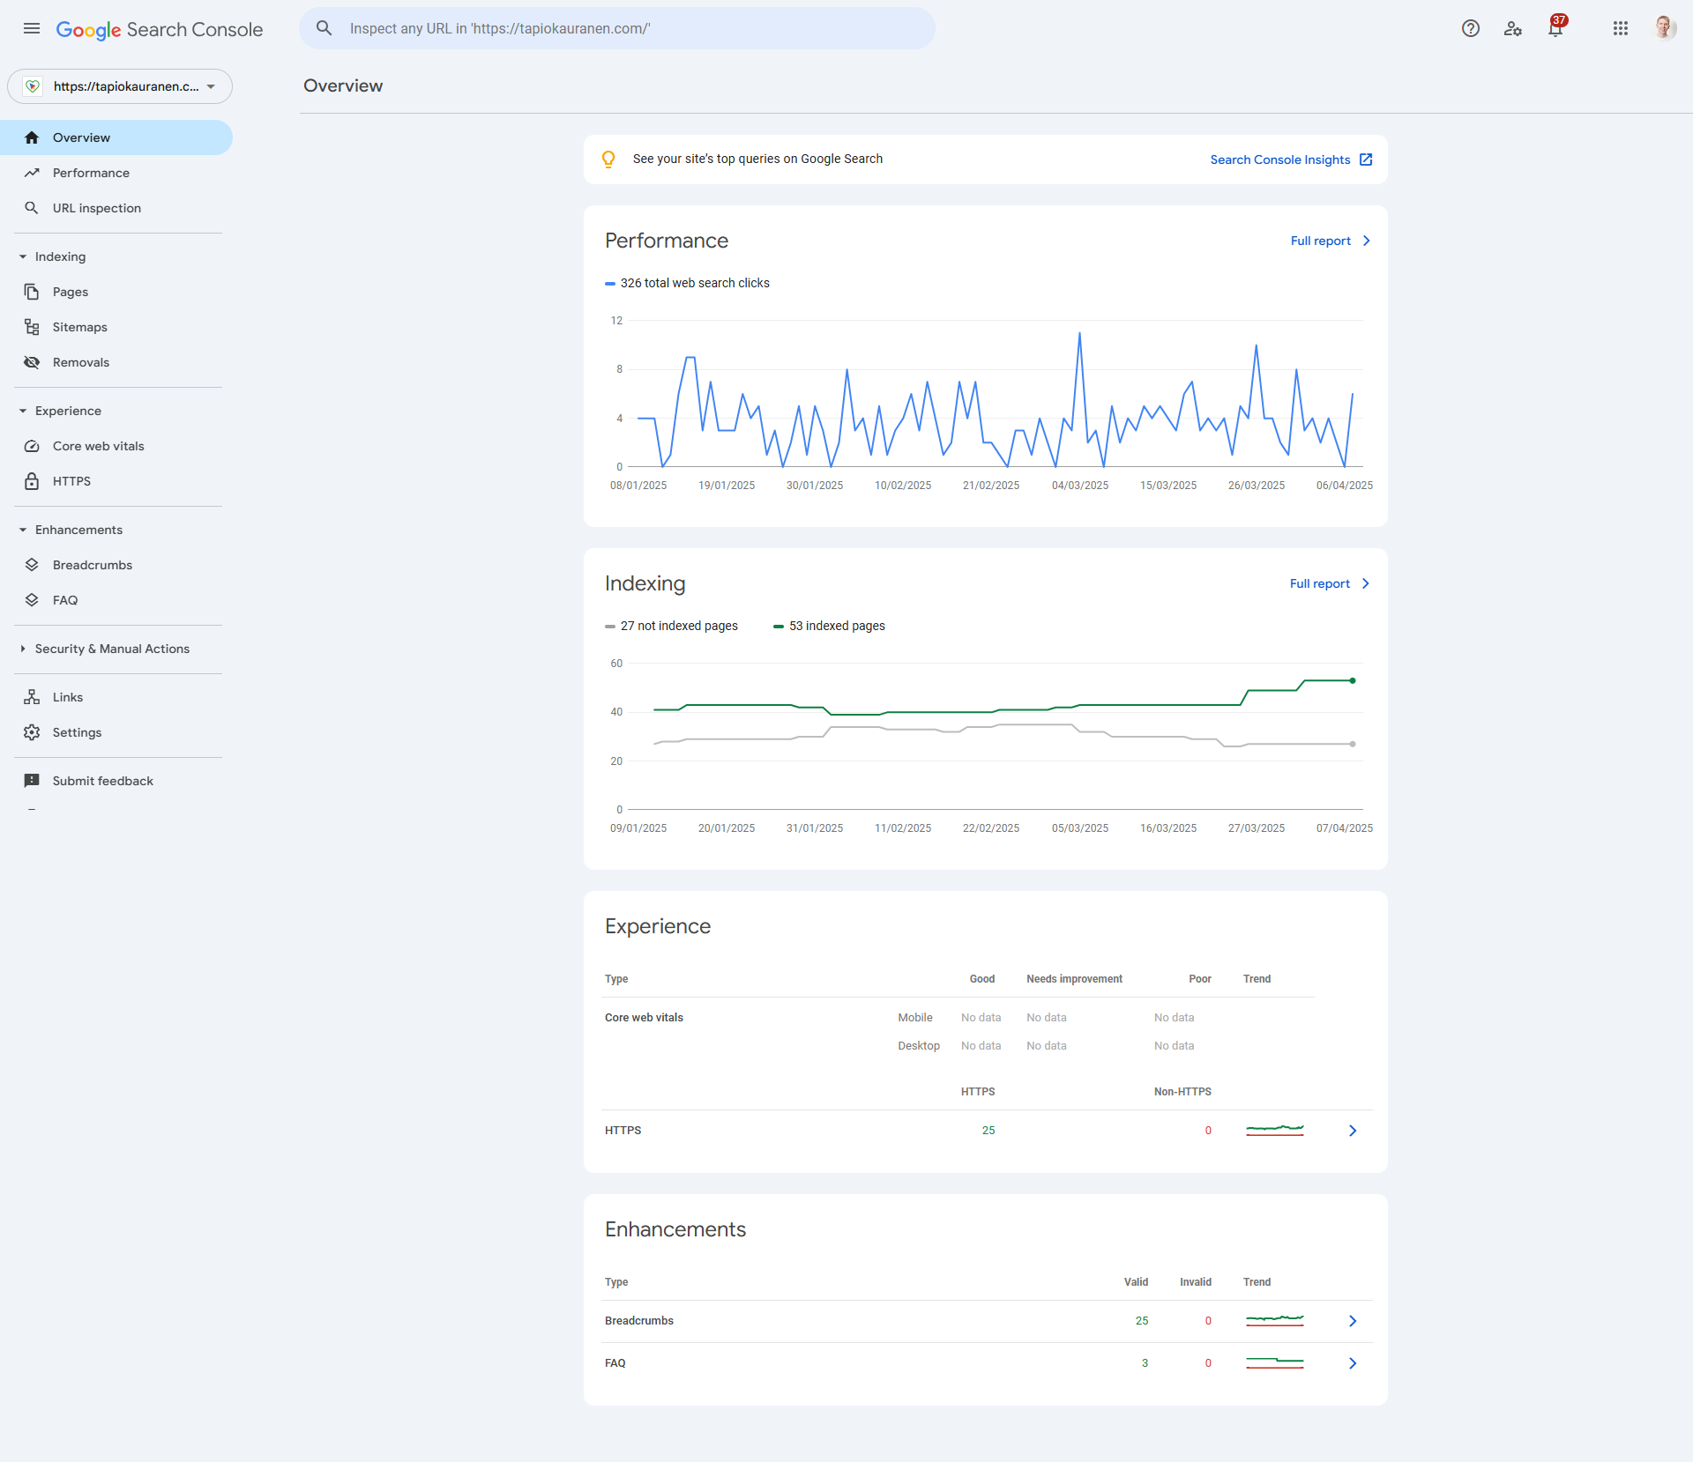Click the HTTPS trend sparkline
The height and width of the screenshot is (1462, 1693).
click(x=1274, y=1131)
